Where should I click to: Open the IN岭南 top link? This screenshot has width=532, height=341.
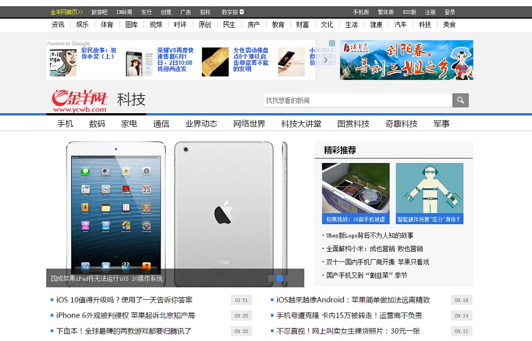click(x=124, y=12)
